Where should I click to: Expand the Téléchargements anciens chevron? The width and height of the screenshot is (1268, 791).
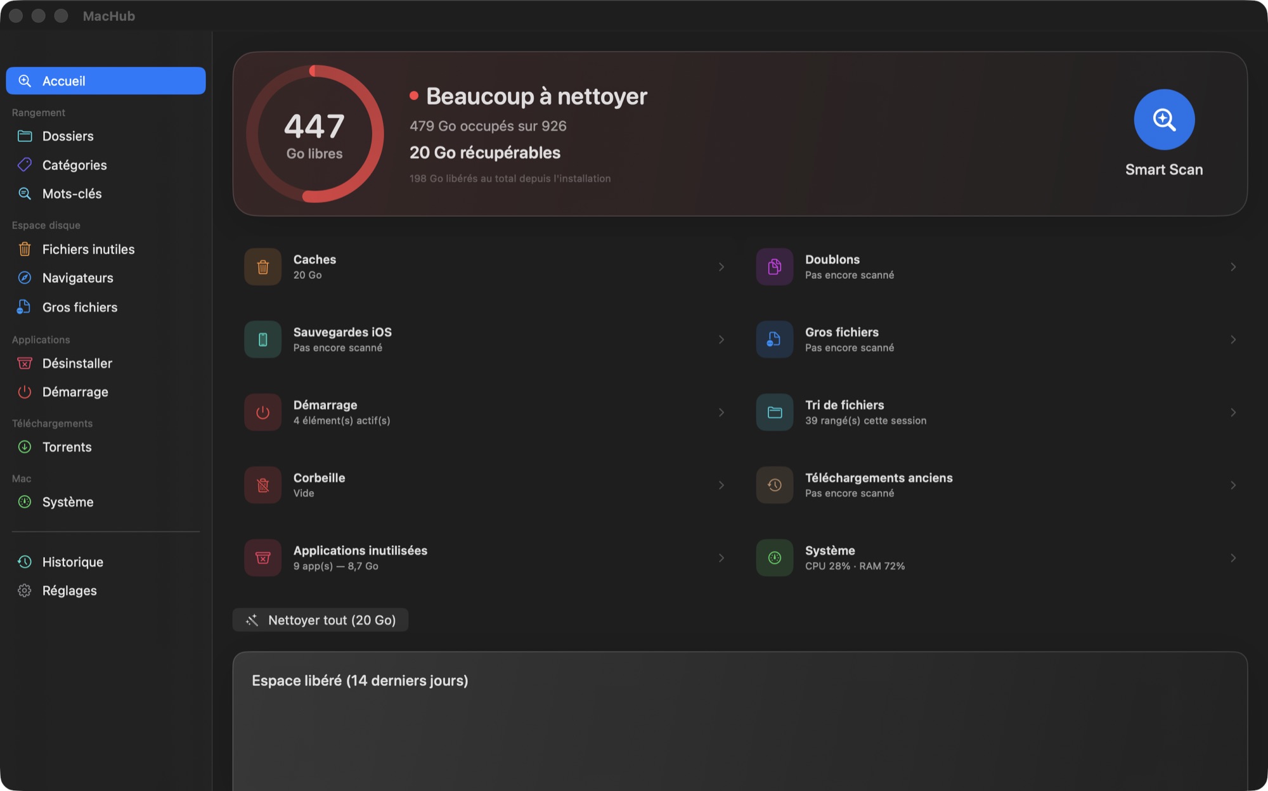1233,486
